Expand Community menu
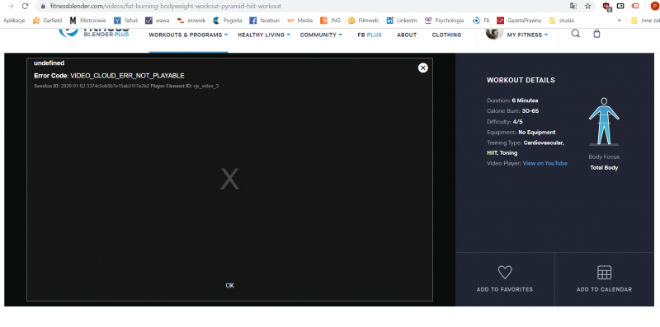 click(x=321, y=35)
